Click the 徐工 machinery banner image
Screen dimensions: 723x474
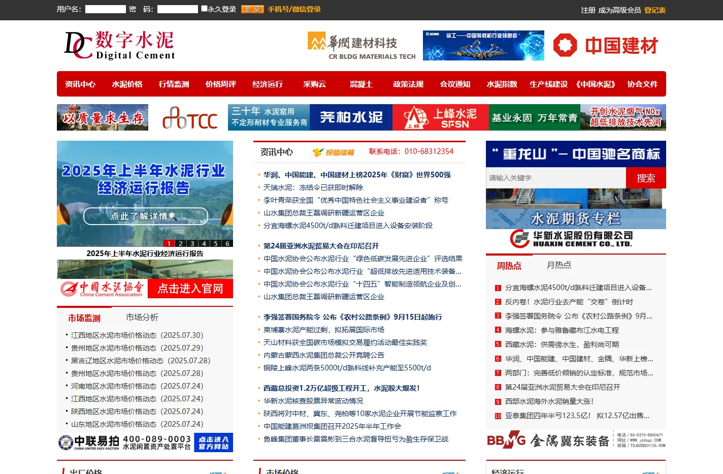483,46
